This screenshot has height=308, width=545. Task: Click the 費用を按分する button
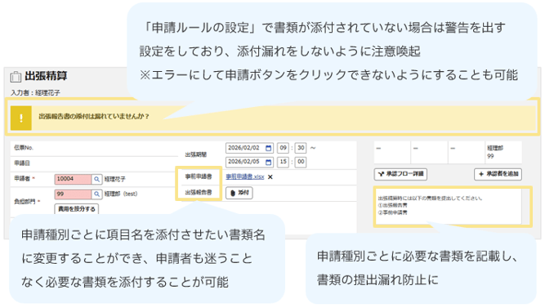pyautogui.click(x=77, y=209)
